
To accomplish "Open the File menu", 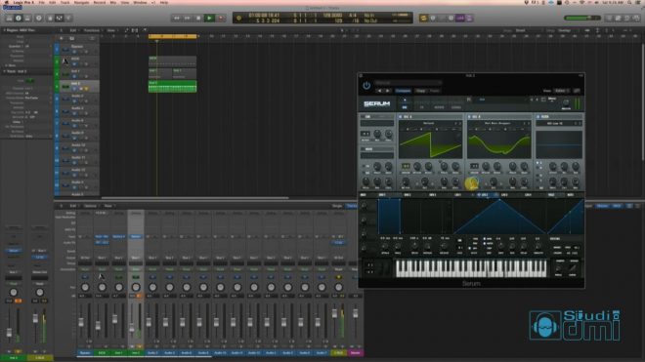I will click(42, 3).
